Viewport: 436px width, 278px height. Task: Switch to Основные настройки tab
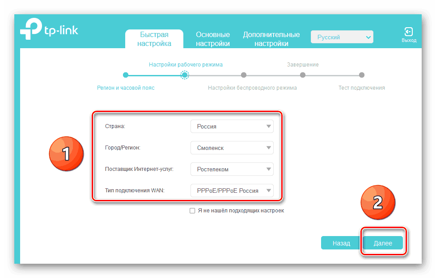point(213,39)
